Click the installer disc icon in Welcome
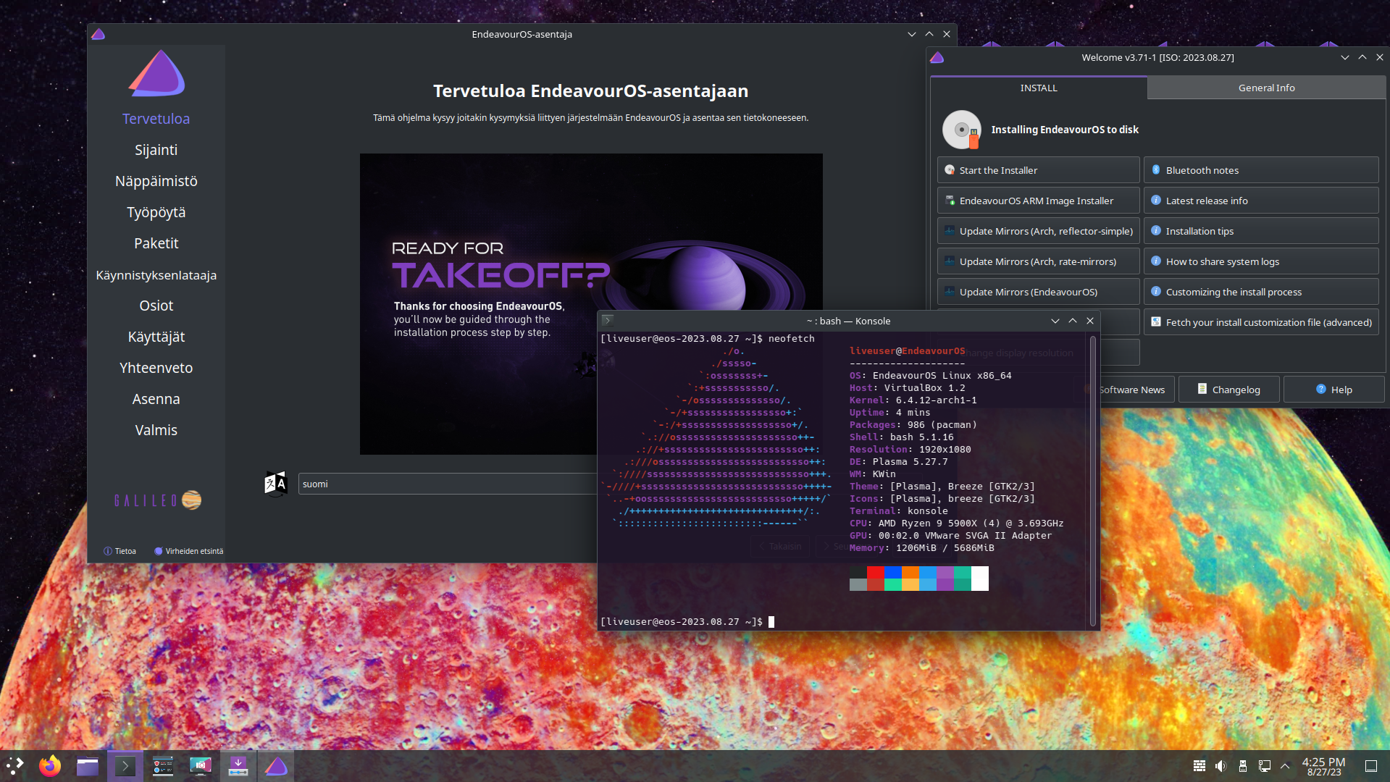 click(x=962, y=130)
